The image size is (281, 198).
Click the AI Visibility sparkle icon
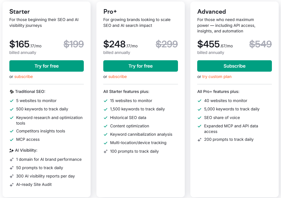click(x=11, y=150)
